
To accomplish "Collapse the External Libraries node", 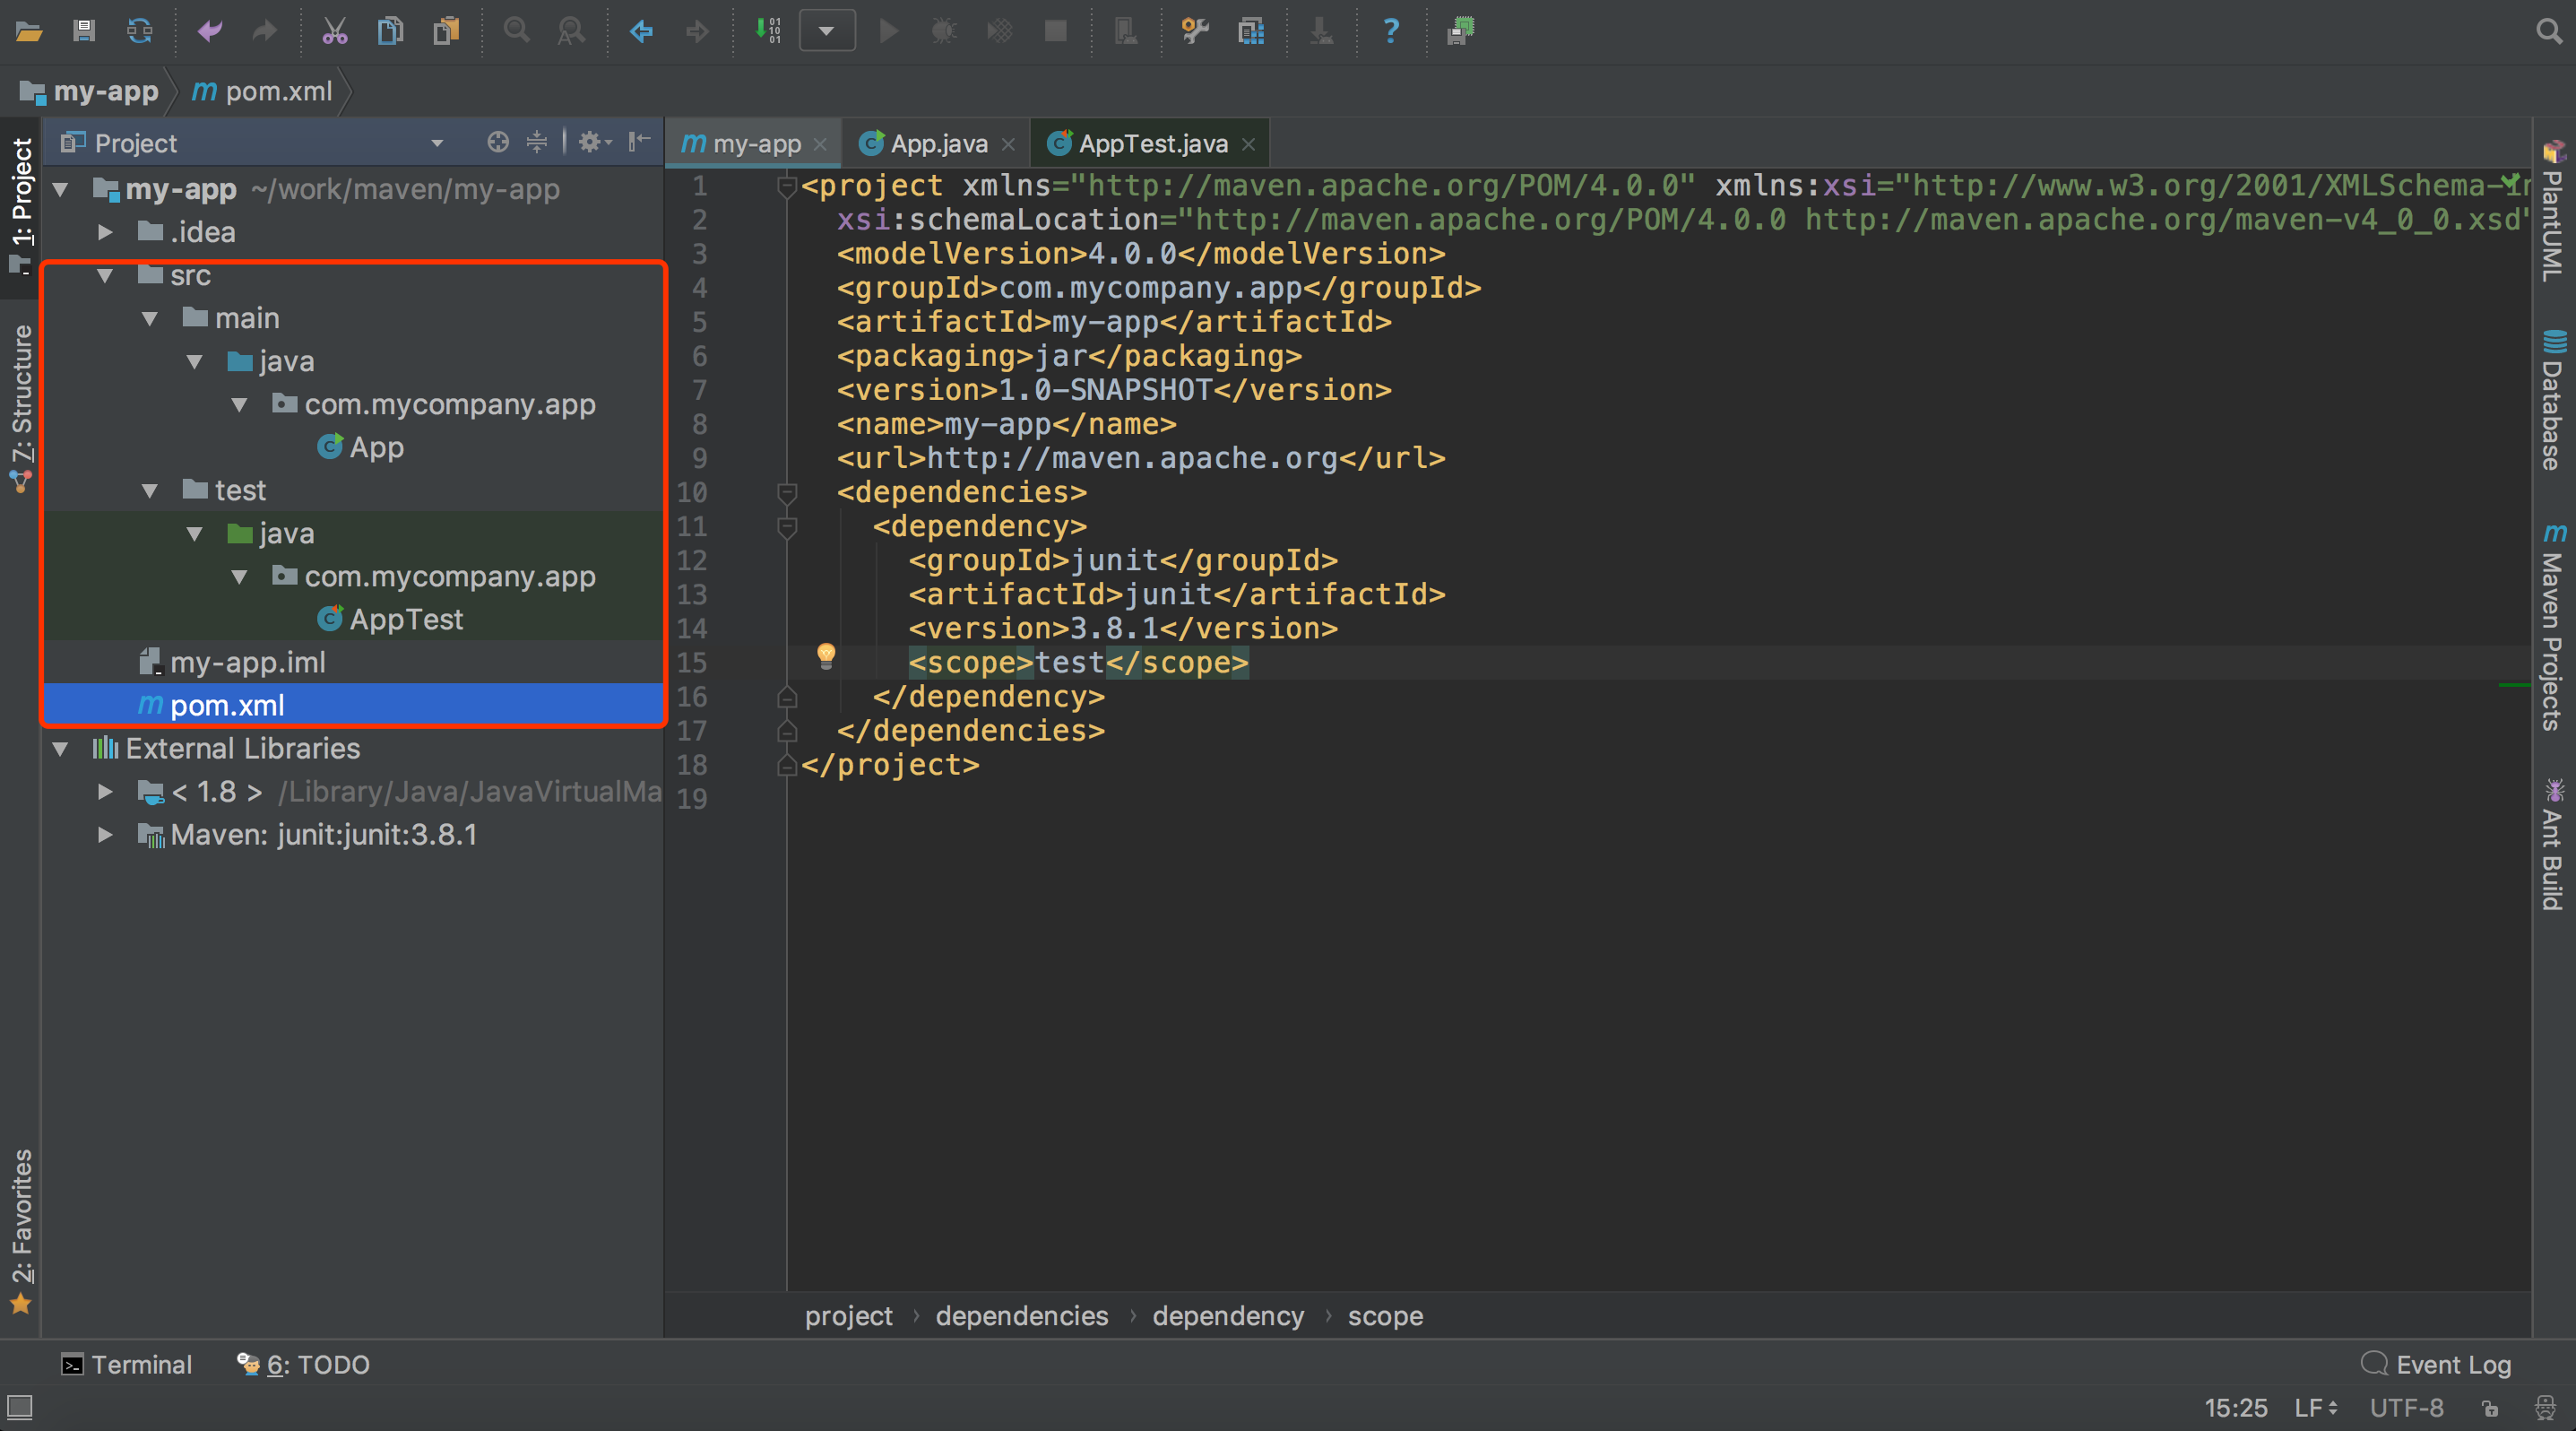I will pyautogui.click(x=61, y=748).
